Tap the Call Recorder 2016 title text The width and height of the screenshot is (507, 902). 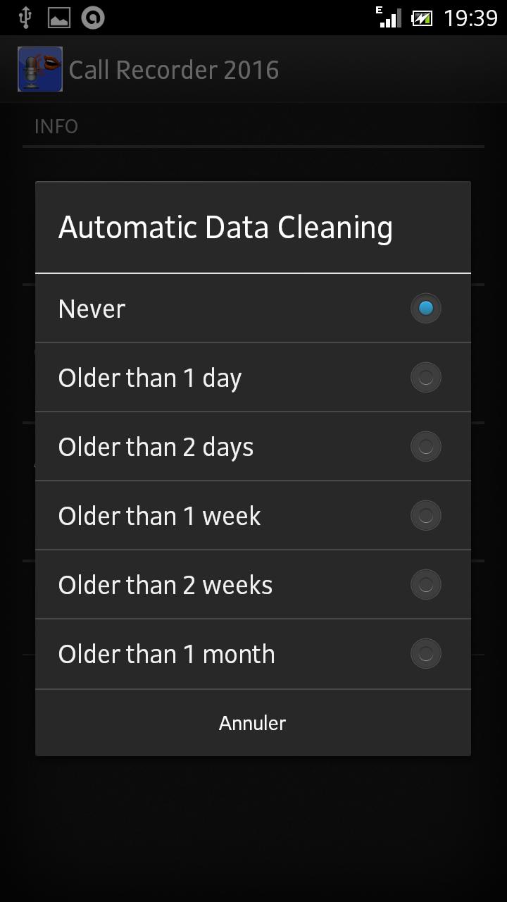click(x=174, y=70)
